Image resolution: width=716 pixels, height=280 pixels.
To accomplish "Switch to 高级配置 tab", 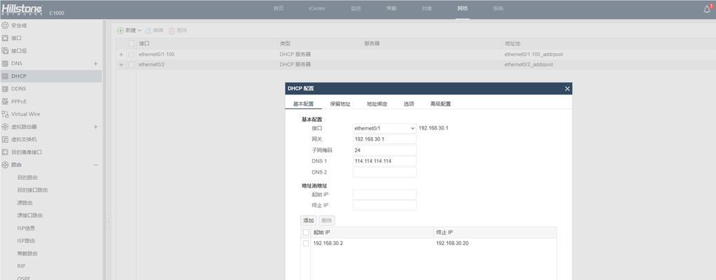I will (x=440, y=104).
